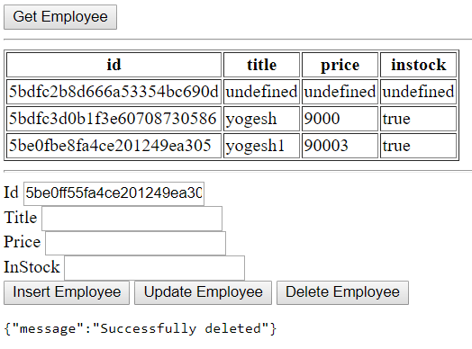Select undefined in the title column
Screen dimensions: 472x349
[261, 92]
